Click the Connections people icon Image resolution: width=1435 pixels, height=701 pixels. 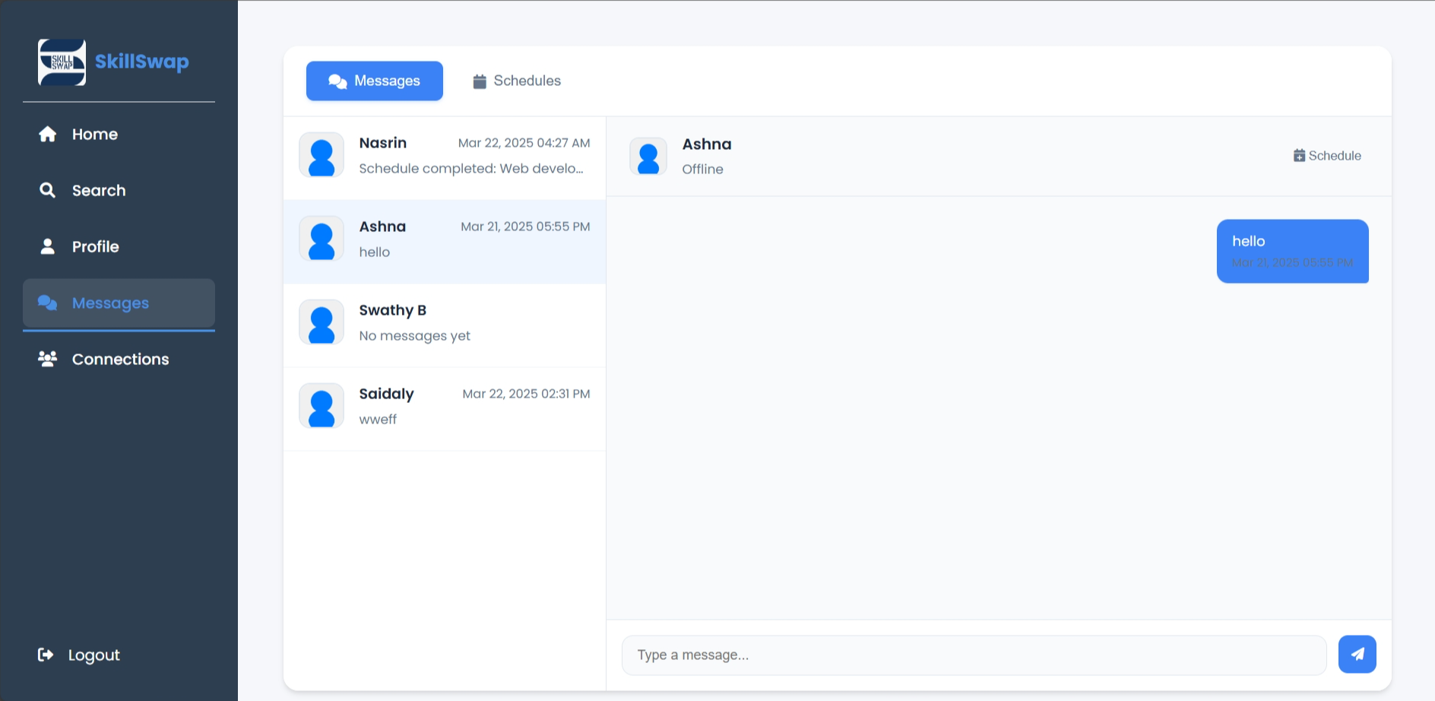coord(48,359)
